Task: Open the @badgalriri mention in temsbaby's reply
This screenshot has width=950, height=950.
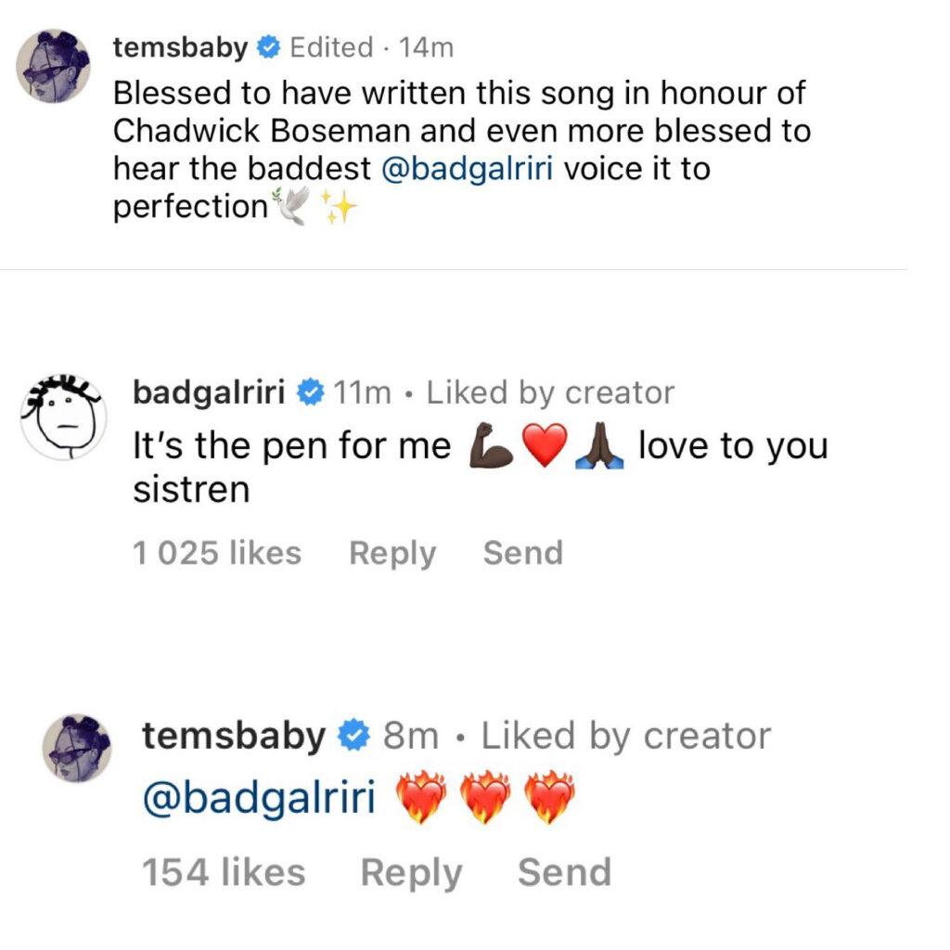Action: point(259,799)
